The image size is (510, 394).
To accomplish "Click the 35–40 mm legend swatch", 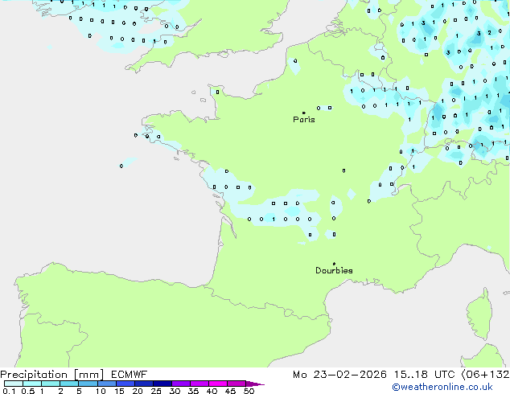I will click(x=199, y=384).
